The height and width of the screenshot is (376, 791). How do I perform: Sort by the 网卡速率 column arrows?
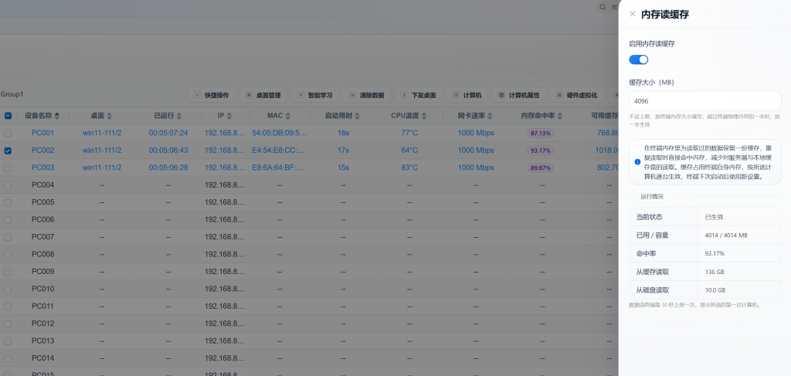490,116
